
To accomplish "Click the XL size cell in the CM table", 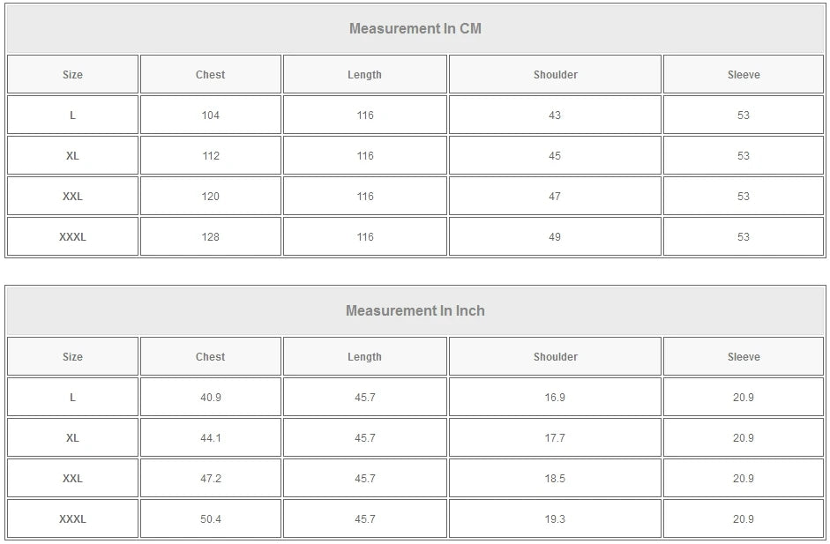I will tap(72, 156).
